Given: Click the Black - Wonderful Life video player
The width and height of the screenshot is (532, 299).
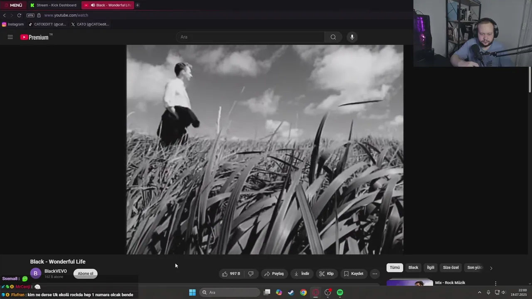Looking at the screenshot, I should point(265,149).
